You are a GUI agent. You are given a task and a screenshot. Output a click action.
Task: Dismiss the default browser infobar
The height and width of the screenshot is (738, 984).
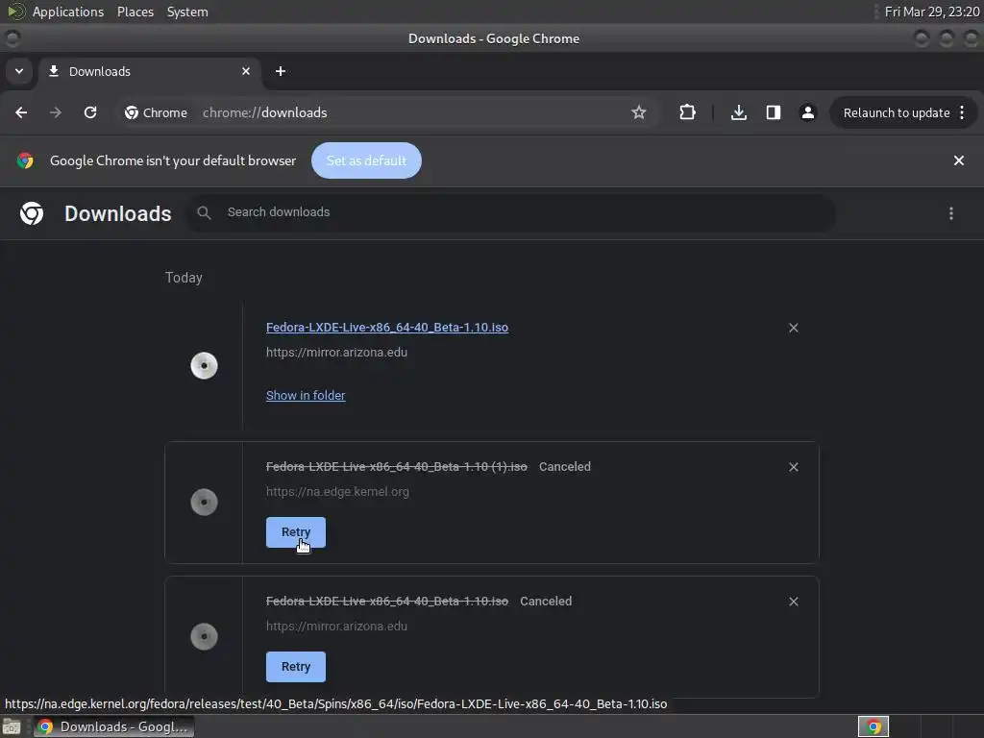pyautogui.click(x=958, y=160)
